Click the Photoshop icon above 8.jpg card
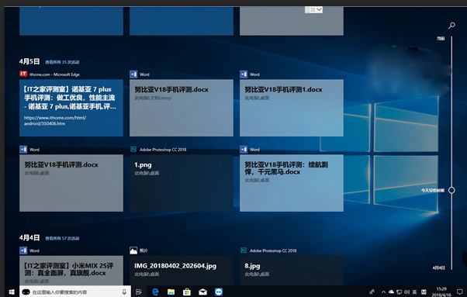Screen dimensions: 467x297 click(x=244, y=250)
